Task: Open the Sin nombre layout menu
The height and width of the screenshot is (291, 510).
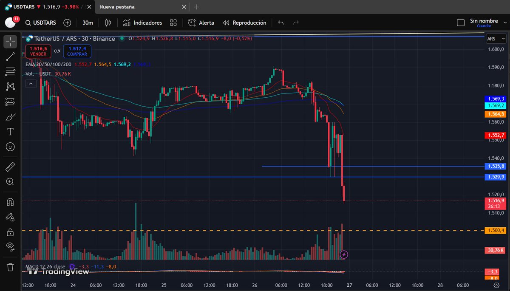Action: point(484,21)
